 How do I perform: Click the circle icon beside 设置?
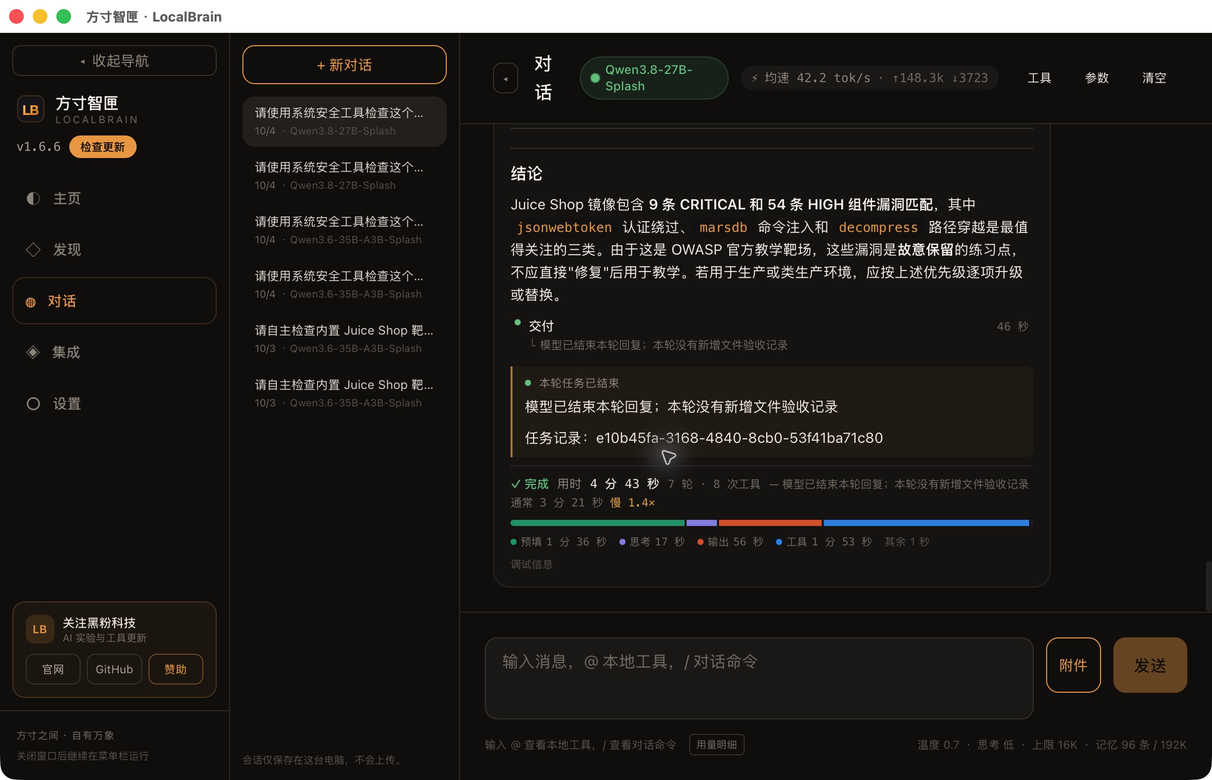point(33,404)
